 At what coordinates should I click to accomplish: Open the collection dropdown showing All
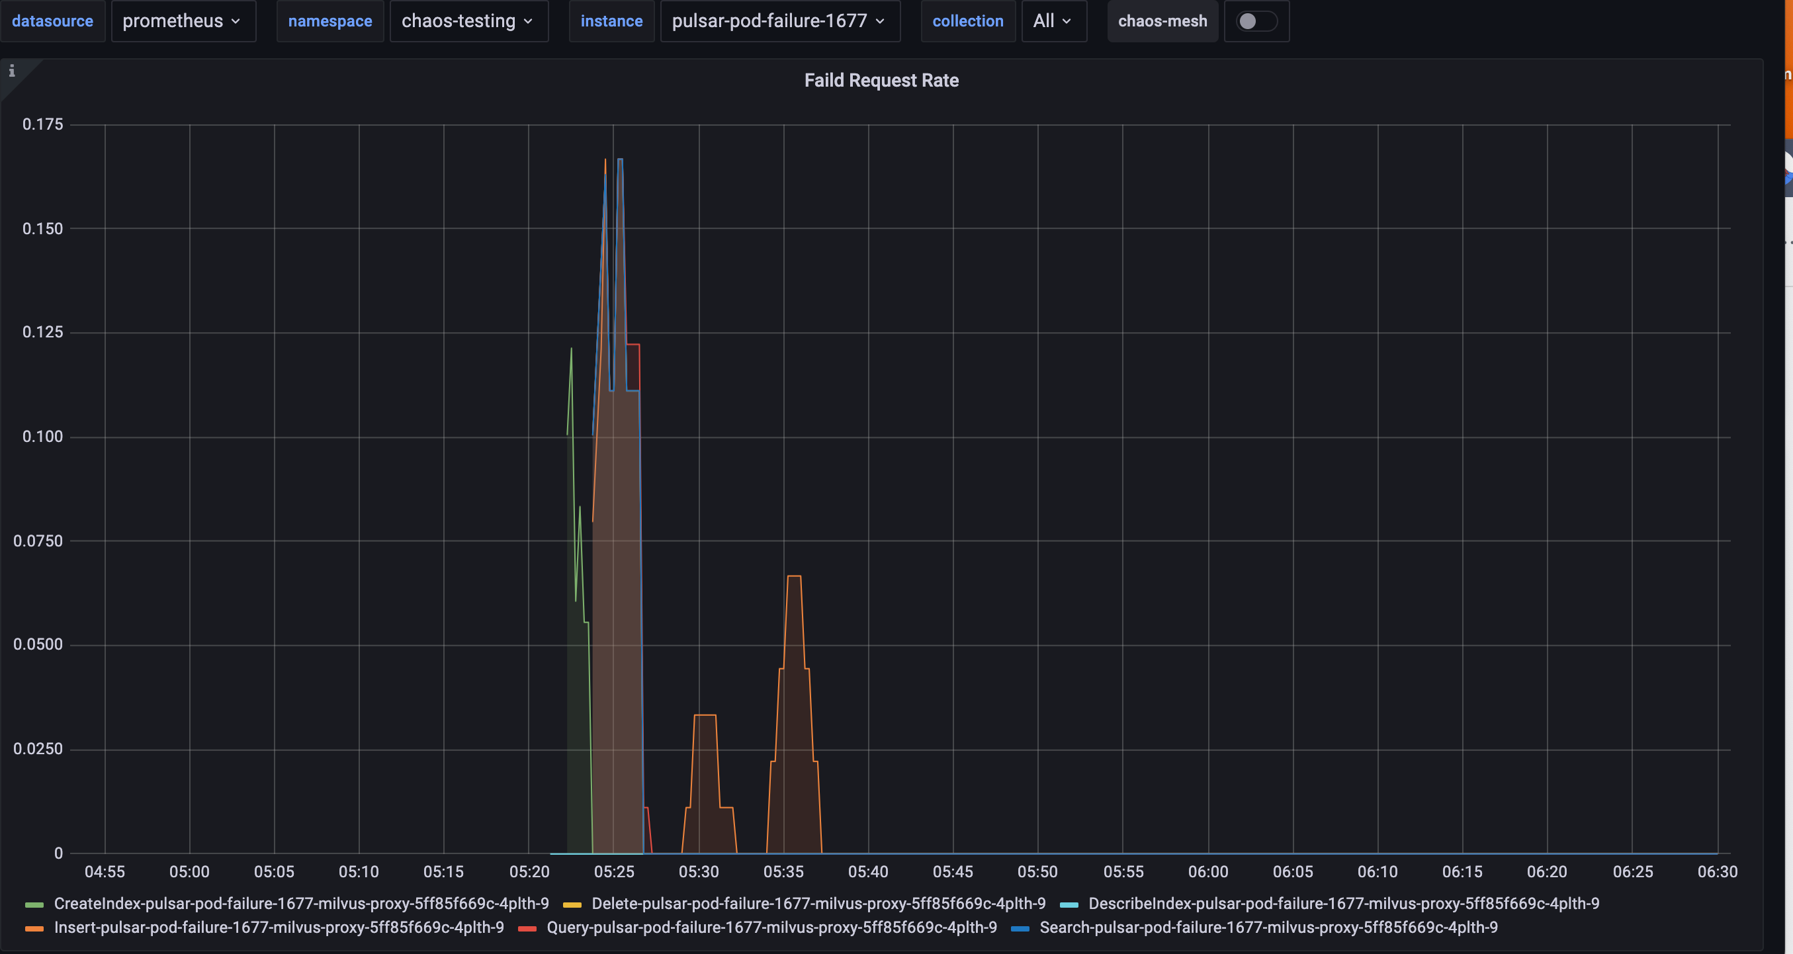pos(1053,21)
